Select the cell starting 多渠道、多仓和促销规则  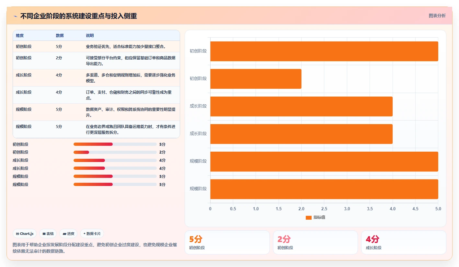pos(131,78)
